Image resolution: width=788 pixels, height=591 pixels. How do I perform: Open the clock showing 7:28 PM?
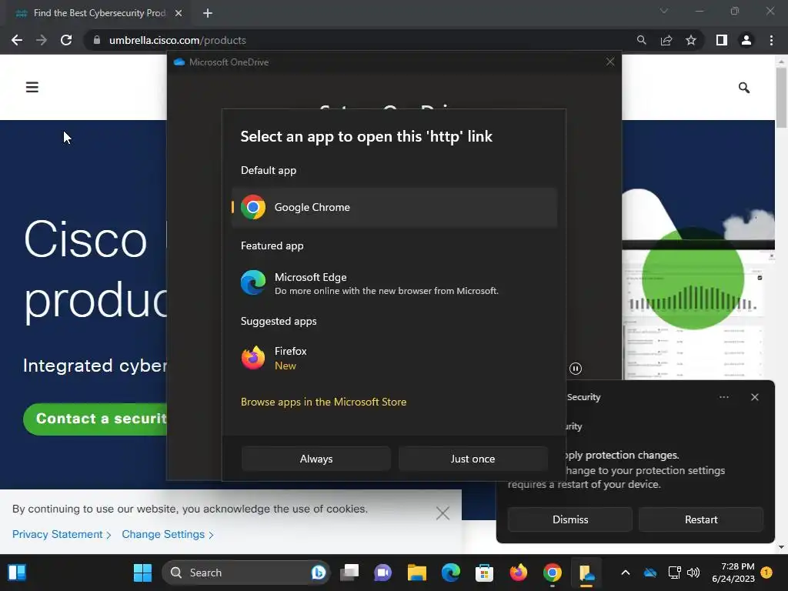[733, 573]
